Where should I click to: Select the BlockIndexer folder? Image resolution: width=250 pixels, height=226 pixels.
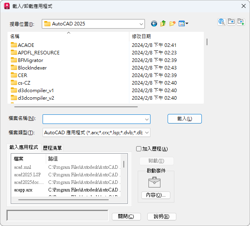[x=29, y=68]
